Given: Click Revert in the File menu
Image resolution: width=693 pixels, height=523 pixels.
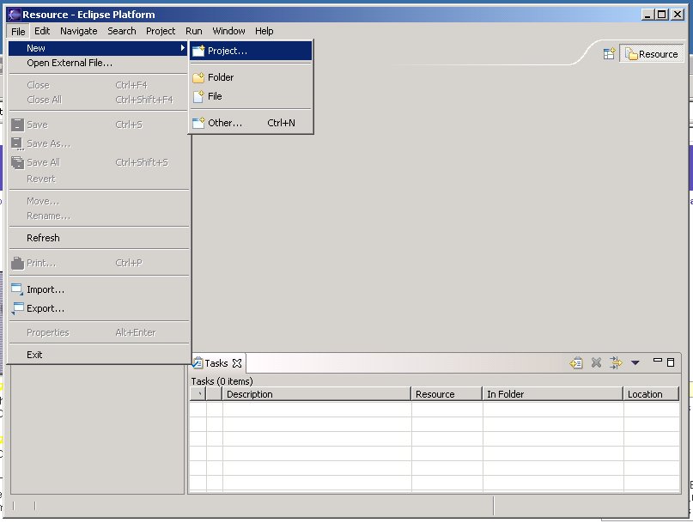Looking at the screenshot, I should (100, 179).
